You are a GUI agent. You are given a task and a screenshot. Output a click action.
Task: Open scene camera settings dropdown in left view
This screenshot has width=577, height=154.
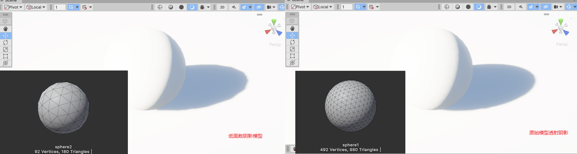pyautogui.click(x=271, y=7)
